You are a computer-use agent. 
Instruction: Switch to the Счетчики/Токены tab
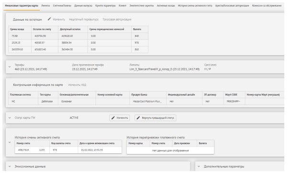[62, 6]
